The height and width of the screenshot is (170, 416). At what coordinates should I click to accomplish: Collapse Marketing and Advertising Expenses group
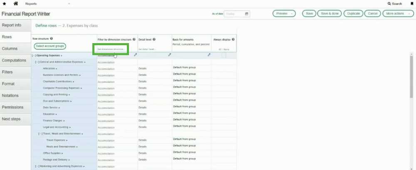tap(37, 166)
